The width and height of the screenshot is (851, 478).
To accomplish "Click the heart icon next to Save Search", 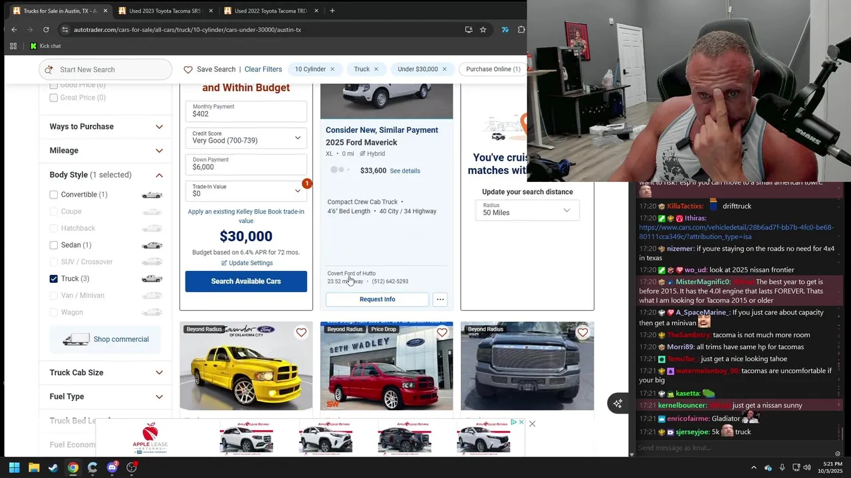I will 188,69.
